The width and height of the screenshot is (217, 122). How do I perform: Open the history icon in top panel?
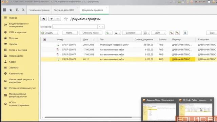click(x=17, y=10)
